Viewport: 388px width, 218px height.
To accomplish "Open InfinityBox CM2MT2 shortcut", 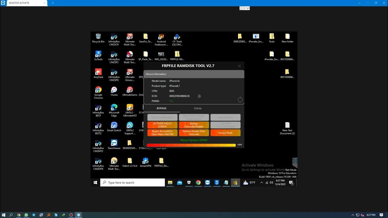I will [x=98, y=146].
